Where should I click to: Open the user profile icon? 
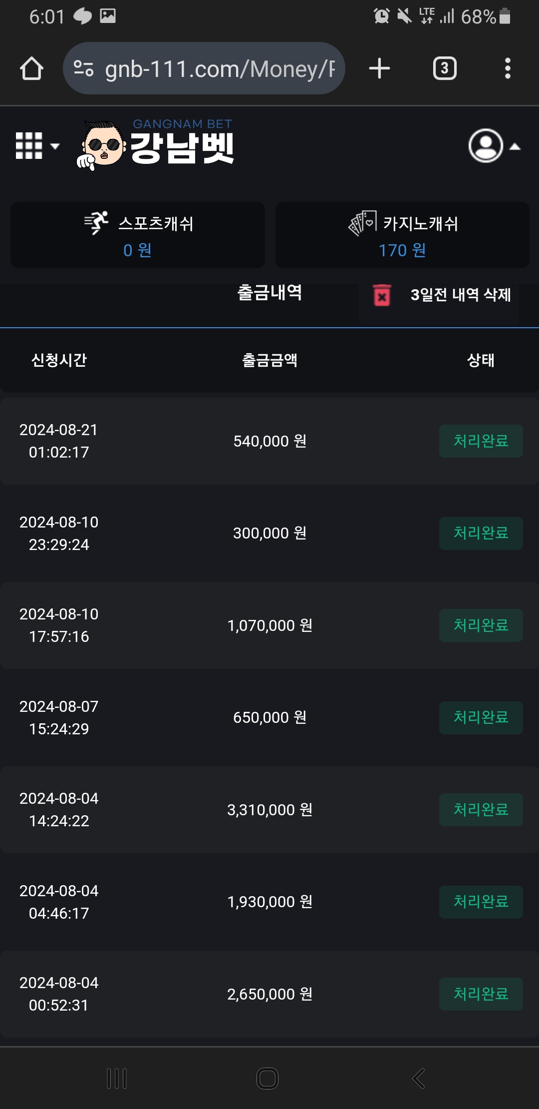pyautogui.click(x=485, y=146)
